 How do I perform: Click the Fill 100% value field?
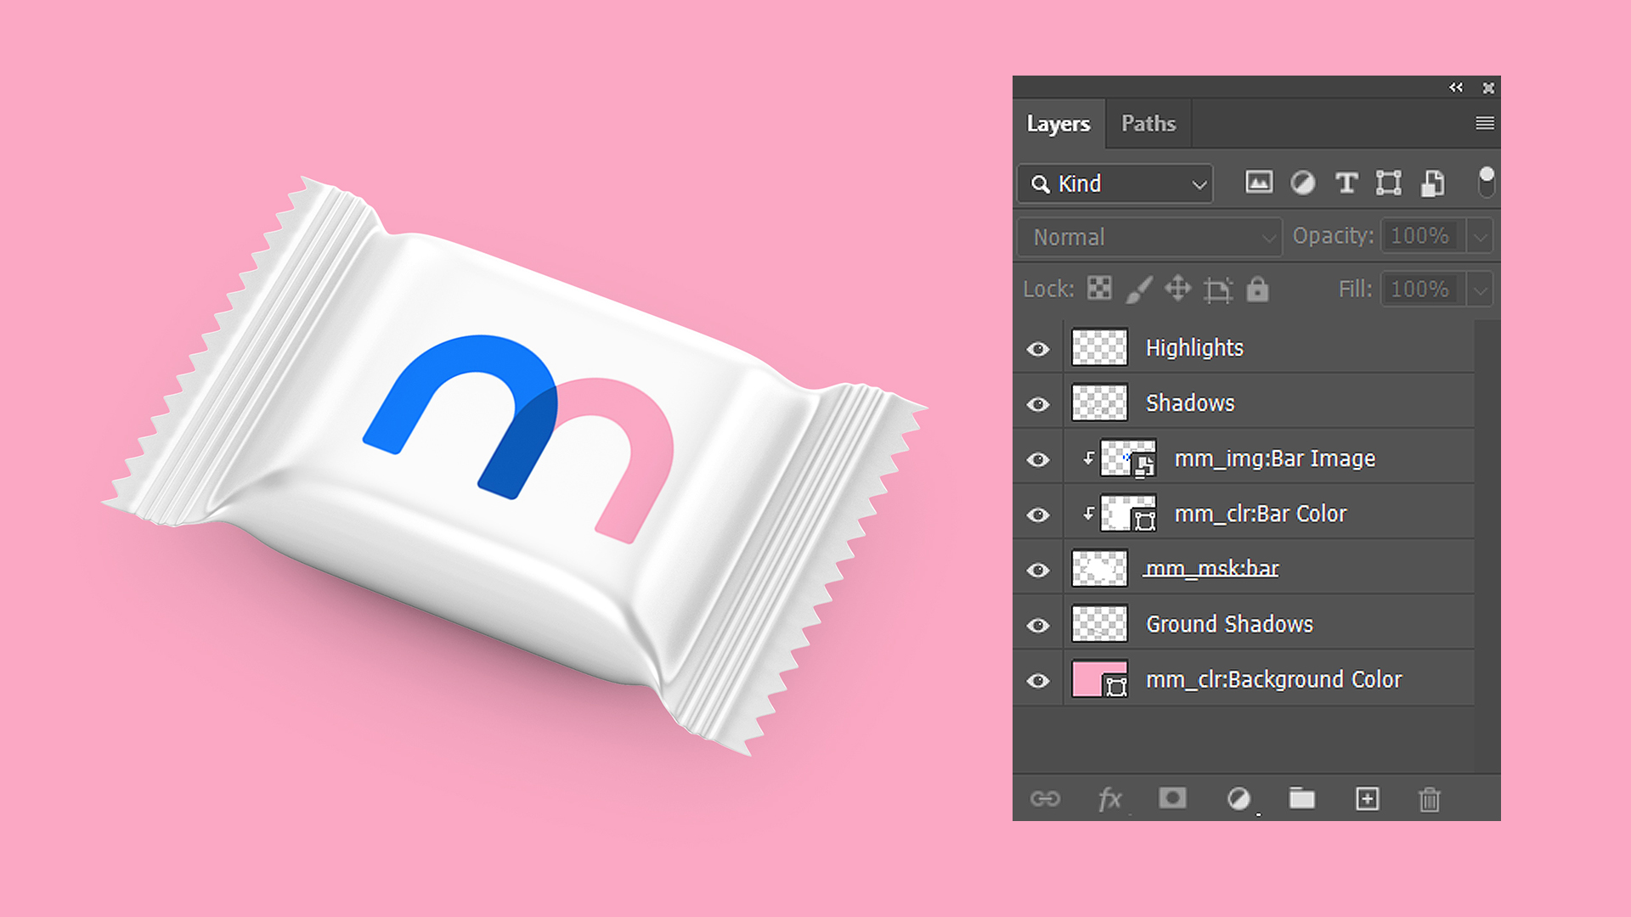point(1424,290)
